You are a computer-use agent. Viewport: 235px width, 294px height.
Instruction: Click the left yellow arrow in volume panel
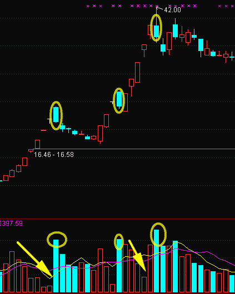click(34, 259)
